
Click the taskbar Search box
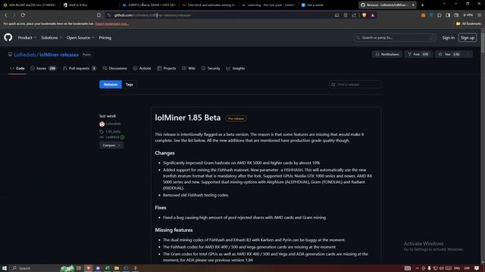tap(36, 268)
